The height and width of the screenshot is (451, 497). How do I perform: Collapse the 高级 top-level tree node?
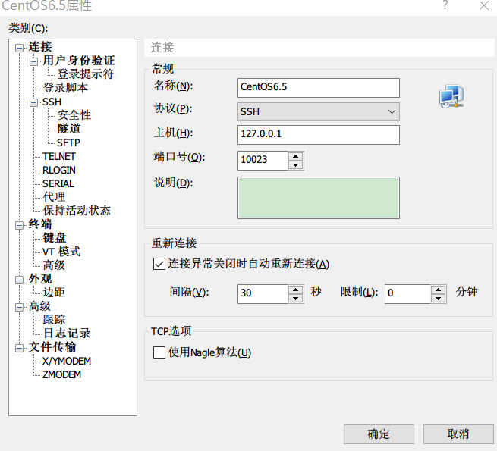19,307
